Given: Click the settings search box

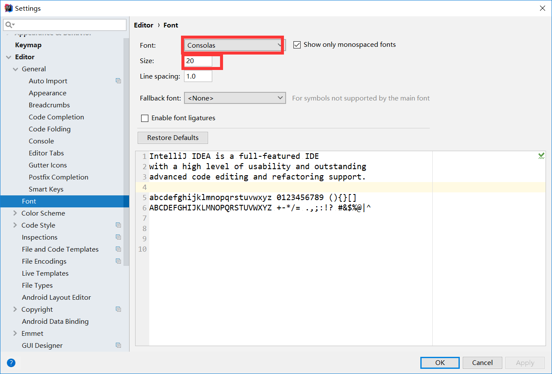Looking at the screenshot, I should (x=65, y=25).
